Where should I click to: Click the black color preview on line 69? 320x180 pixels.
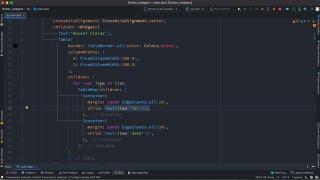pos(15,45)
